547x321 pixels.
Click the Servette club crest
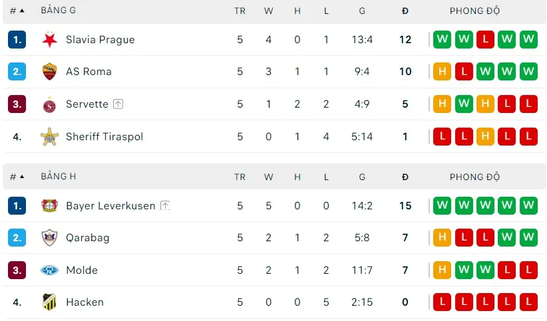pos(49,104)
